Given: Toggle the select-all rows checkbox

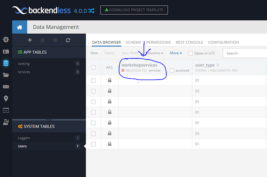Looking at the screenshot, I should (93, 67).
